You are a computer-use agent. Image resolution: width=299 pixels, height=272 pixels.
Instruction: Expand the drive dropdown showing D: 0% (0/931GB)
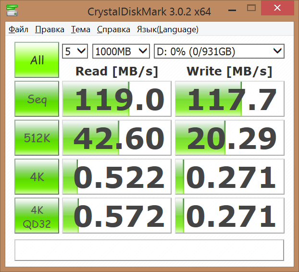coord(219,51)
